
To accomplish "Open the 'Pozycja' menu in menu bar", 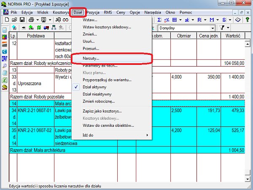I will [x=92, y=12].
